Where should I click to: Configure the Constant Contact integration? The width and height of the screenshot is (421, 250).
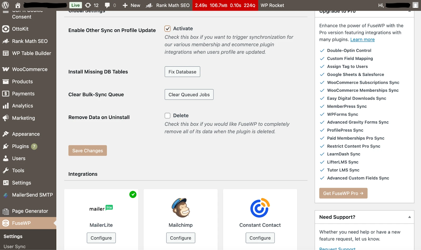pos(260,238)
